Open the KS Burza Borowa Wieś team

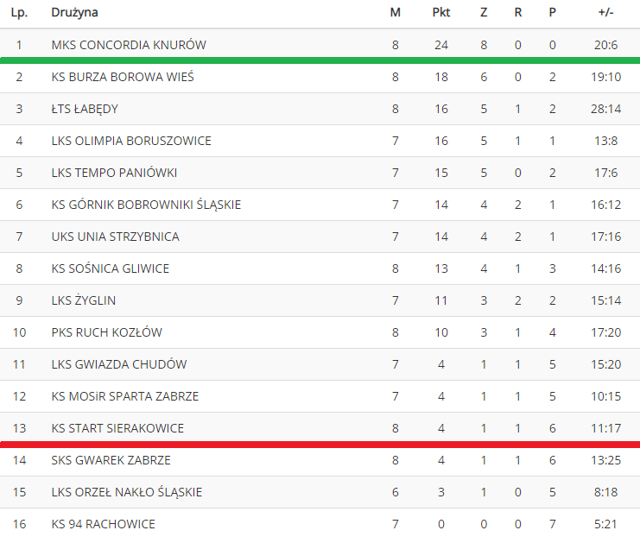click(123, 77)
